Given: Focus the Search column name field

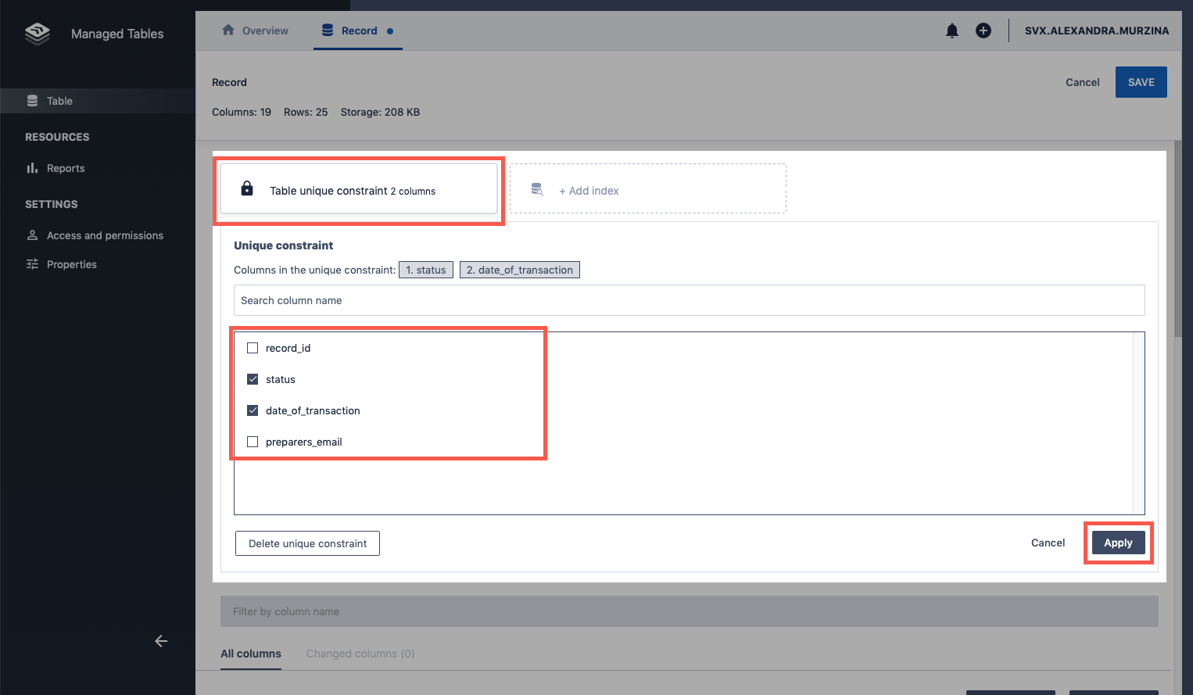Looking at the screenshot, I should pos(688,300).
